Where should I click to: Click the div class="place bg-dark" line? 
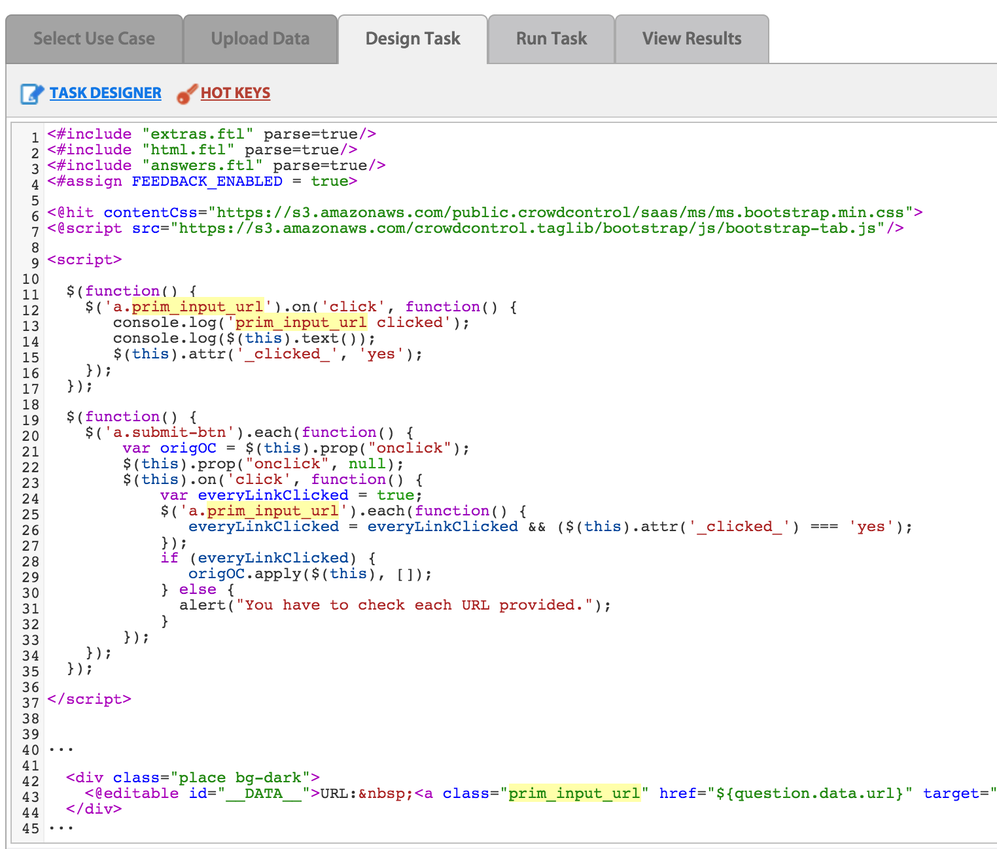click(193, 778)
